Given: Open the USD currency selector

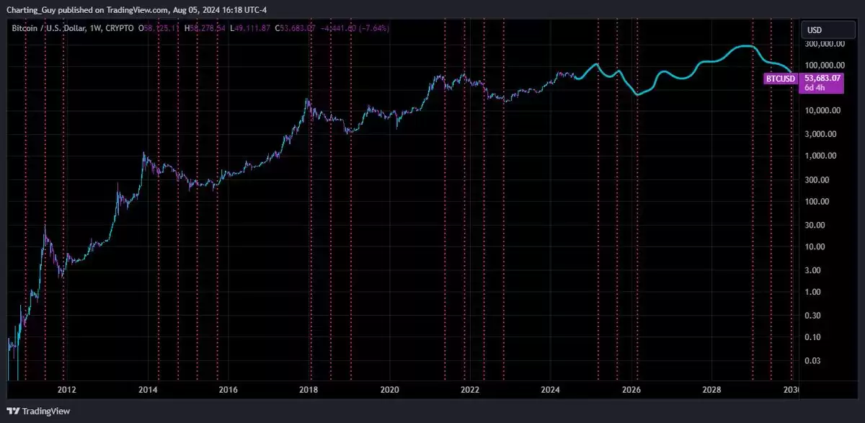Looking at the screenshot, I should (828, 30).
